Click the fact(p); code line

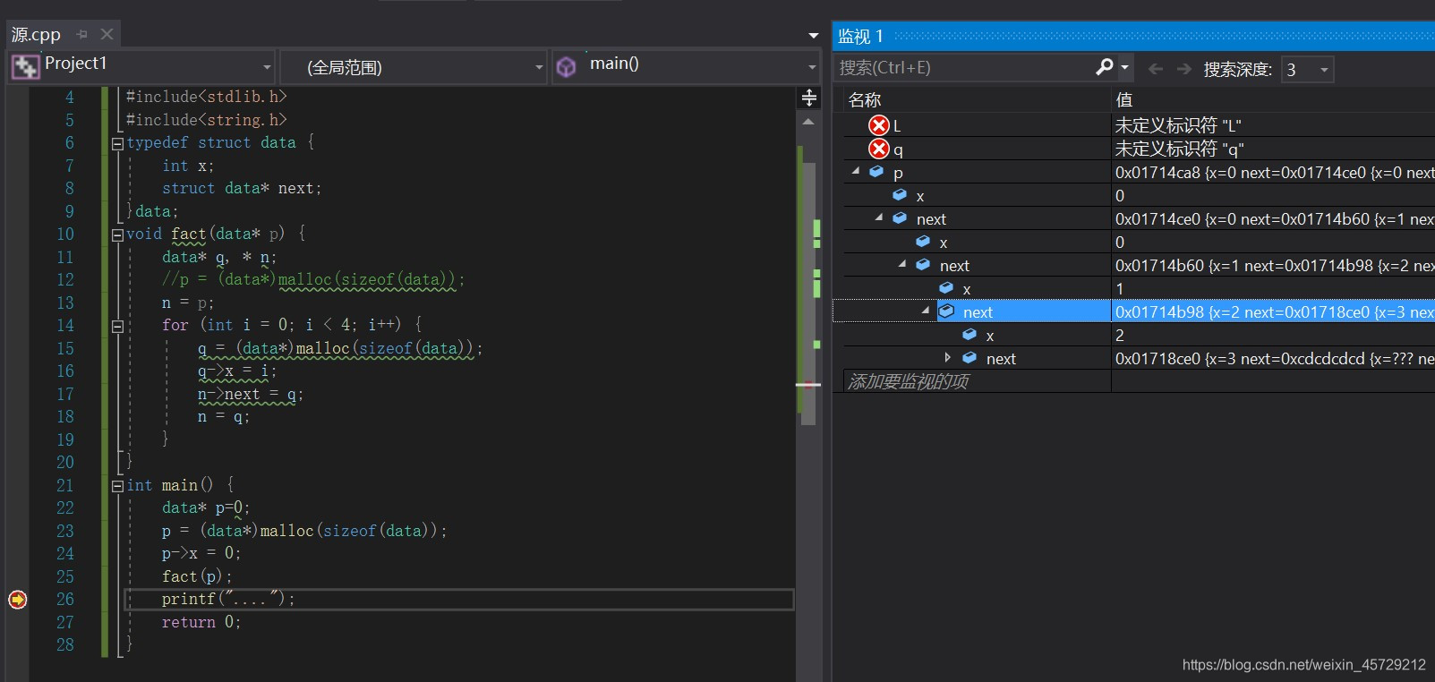tap(197, 576)
